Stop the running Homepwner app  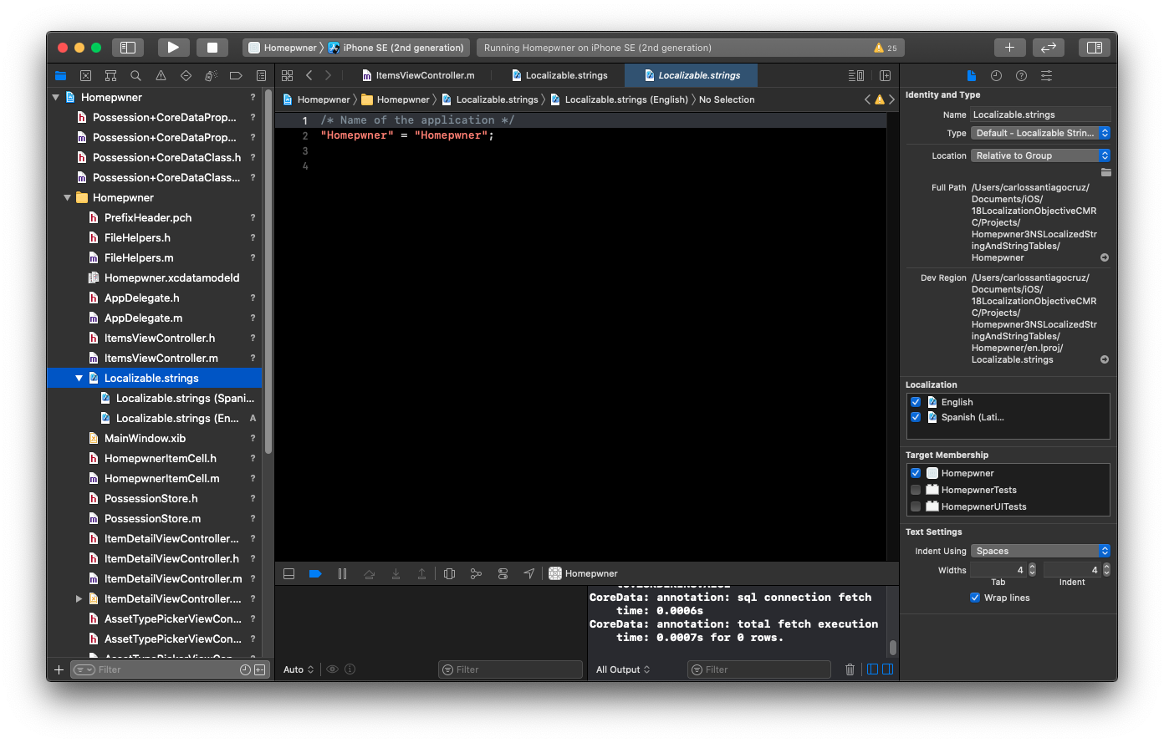coord(212,48)
